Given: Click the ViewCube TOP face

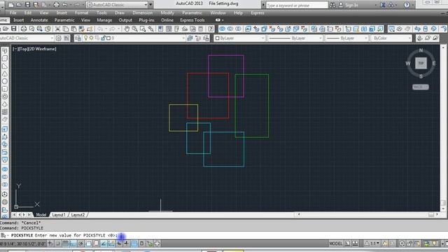Looking at the screenshot, I should click(x=421, y=63).
